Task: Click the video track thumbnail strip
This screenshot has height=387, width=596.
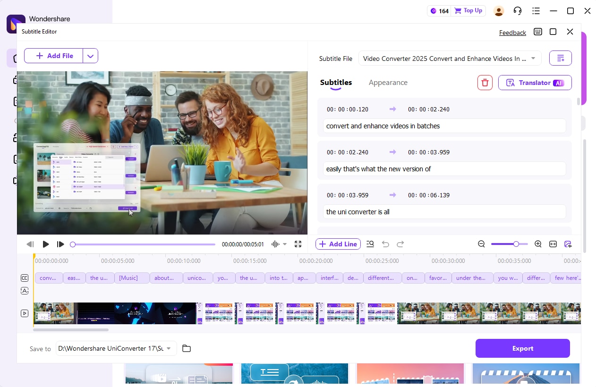Action: point(307,313)
